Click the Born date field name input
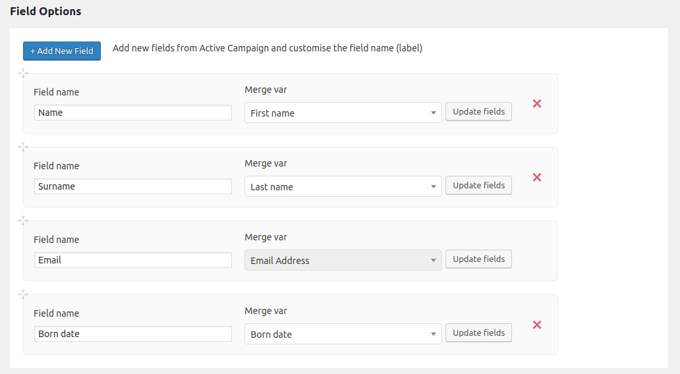 [x=132, y=334]
